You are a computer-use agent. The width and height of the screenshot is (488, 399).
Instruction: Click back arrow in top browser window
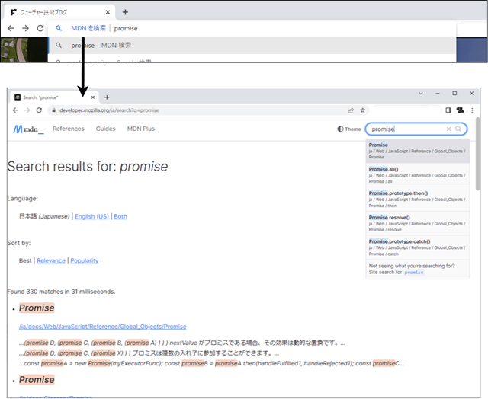pos(11,28)
